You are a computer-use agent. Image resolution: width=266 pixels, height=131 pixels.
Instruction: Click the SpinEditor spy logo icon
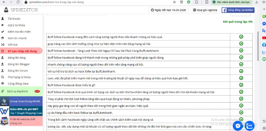click(x=6, y=10)
